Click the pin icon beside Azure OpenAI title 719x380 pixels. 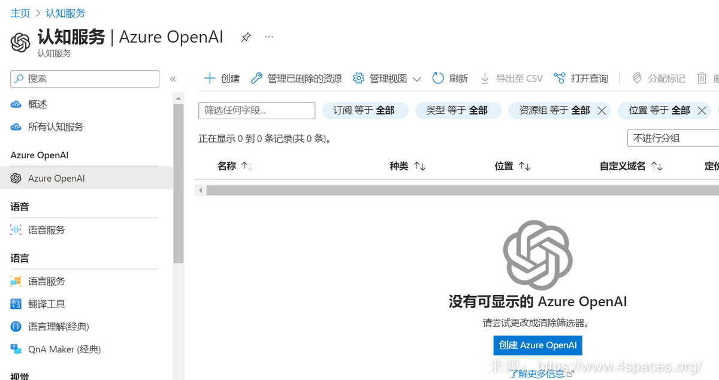coord(246,37)
